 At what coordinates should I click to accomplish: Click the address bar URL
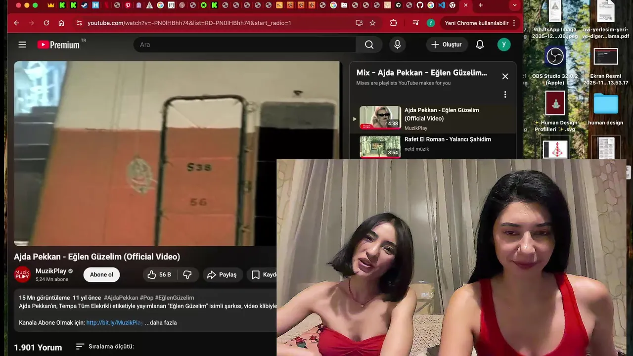189,23
